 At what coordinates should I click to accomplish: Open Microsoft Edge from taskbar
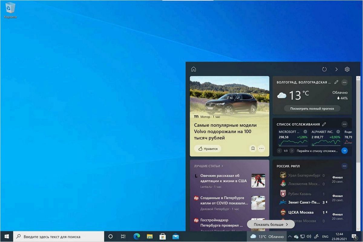[136, 236]
